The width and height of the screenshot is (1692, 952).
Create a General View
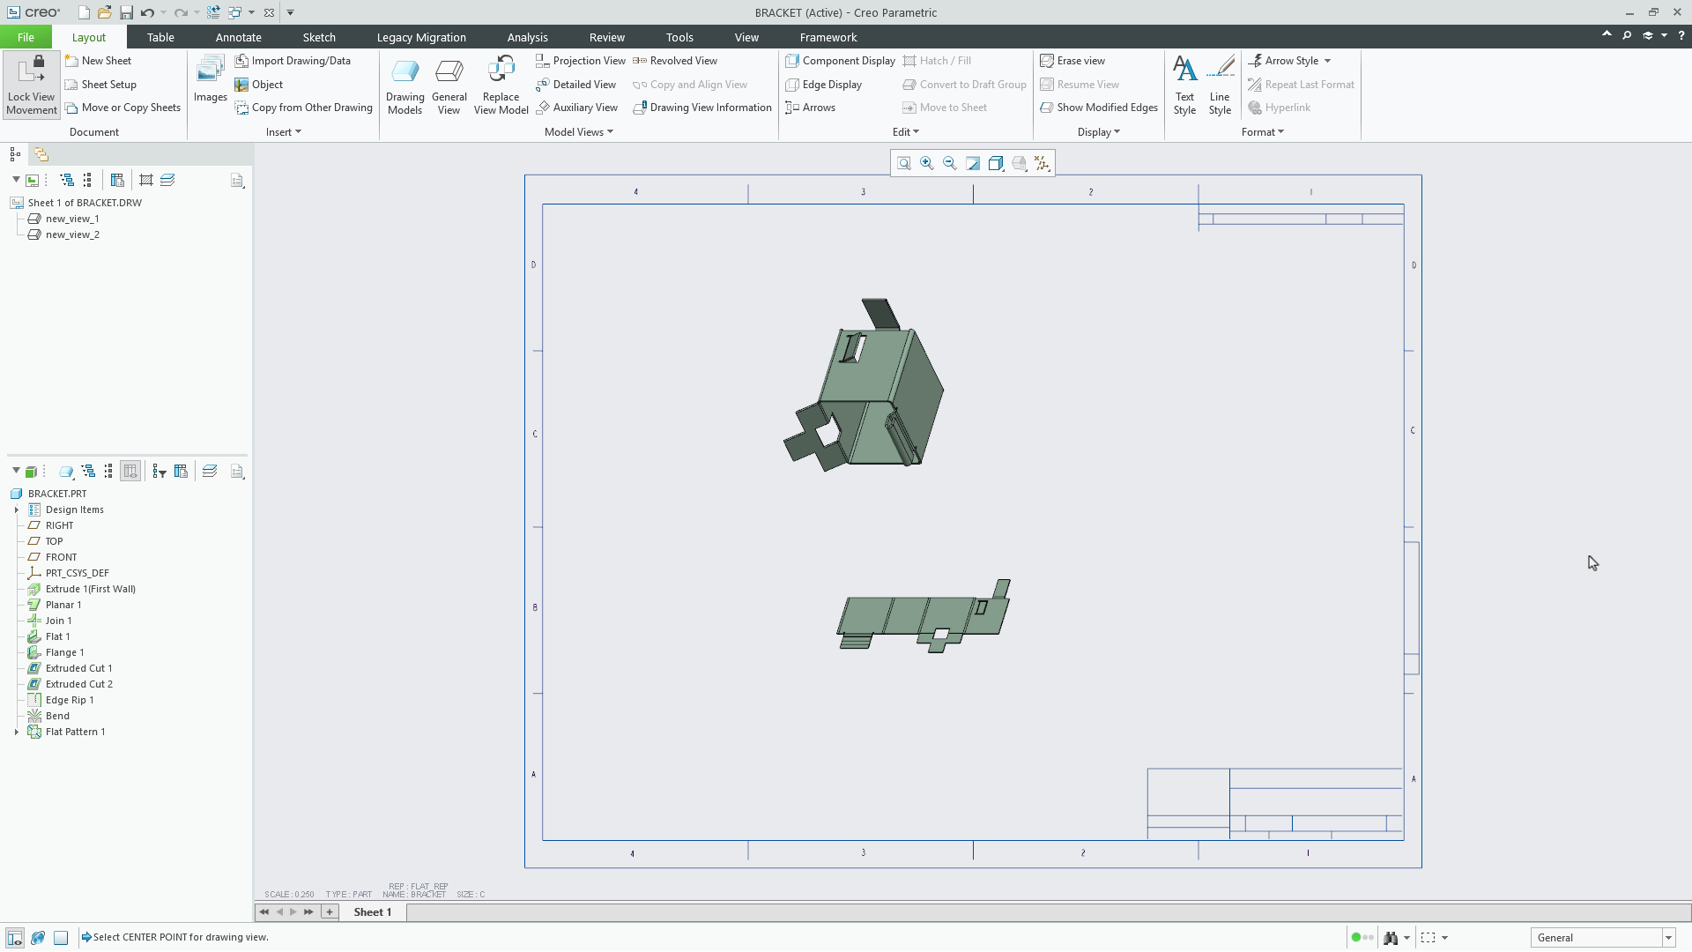point(449,86)
